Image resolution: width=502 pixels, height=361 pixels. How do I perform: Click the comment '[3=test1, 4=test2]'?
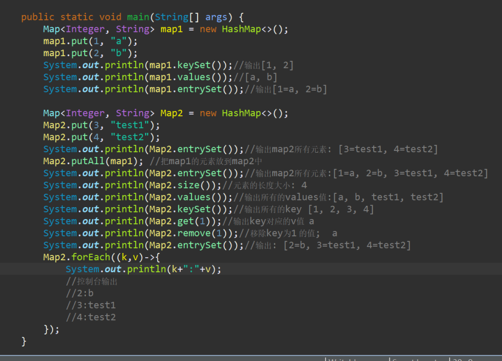pyautogui.click(x=388, y=149)
